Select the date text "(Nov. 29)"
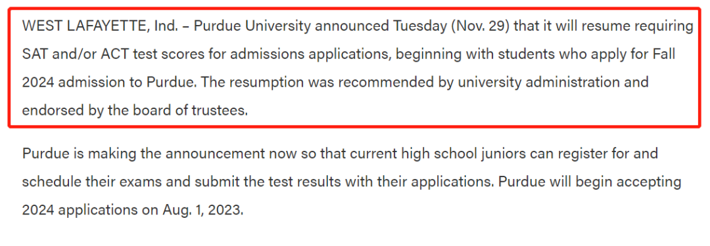 click(479, 26)
